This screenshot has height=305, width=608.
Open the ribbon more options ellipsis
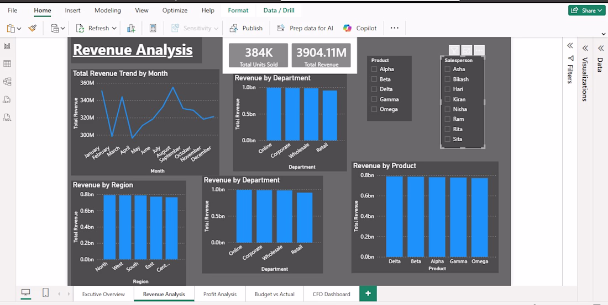pyautogui.click(x=394, y=28)
